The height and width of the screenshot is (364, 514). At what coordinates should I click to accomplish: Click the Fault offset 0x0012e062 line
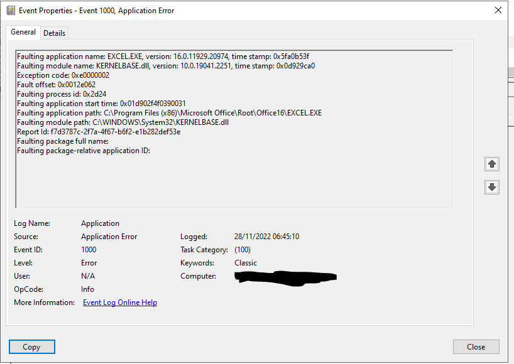coord(57,85)
